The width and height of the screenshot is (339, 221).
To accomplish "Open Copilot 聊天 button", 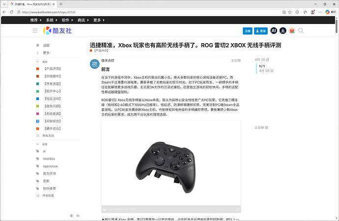I will pyautogui.click(x=331, y=12).
